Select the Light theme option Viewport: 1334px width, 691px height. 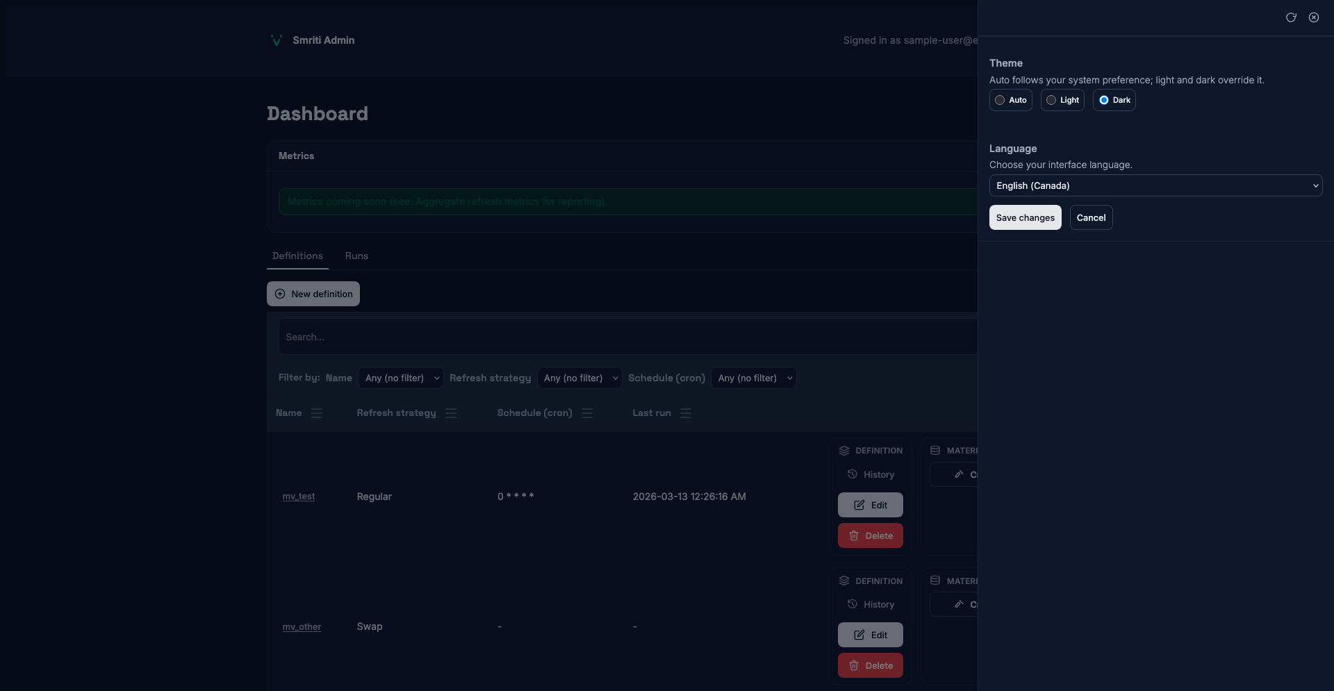tap(1052, 100)
